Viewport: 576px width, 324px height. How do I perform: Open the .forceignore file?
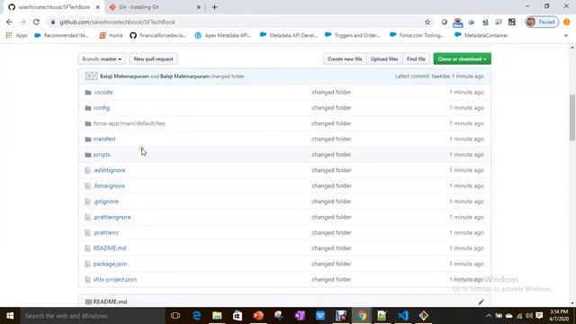point(109,186)
